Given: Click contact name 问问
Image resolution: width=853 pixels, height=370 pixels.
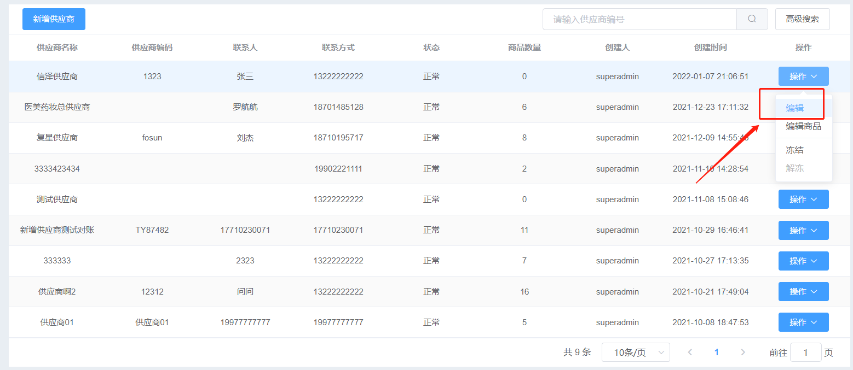Looking at the screenshot, I should pos(245,292).
